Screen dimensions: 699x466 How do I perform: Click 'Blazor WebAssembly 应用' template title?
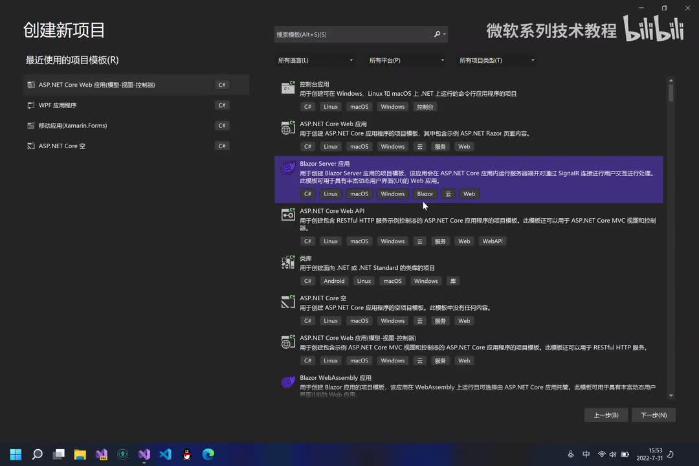tap(335, 378)
